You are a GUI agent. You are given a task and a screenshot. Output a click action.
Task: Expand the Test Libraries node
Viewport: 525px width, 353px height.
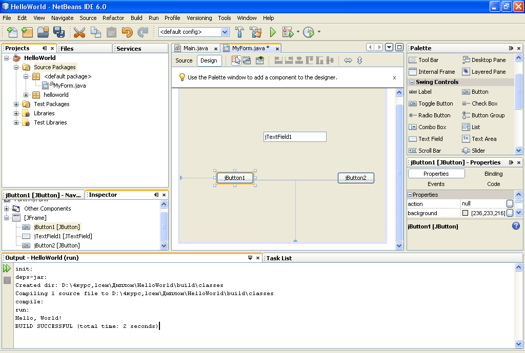coord(16,122)
